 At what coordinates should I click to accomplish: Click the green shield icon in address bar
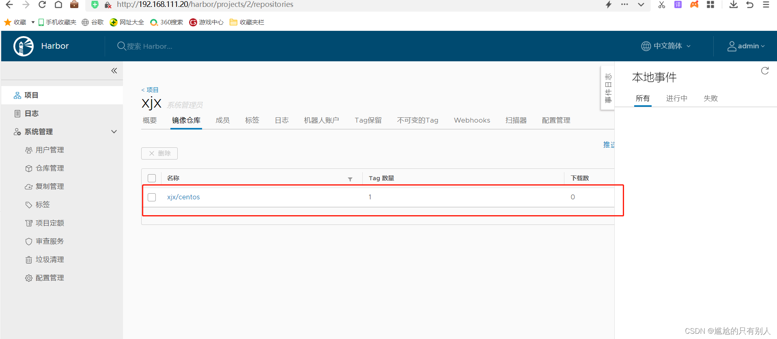(95, 4)
